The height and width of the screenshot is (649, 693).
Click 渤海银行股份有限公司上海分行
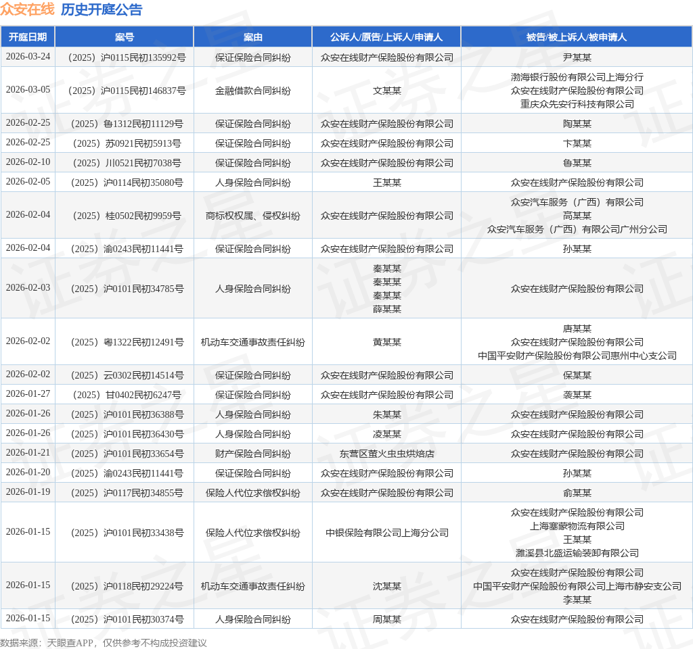coord(577,77)
